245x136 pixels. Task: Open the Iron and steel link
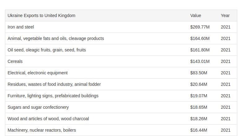(x=21, y=27)
